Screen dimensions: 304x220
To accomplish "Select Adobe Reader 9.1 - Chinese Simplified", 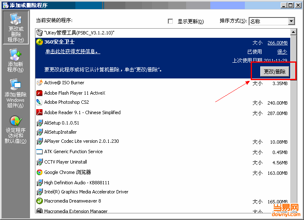I will [x=163, y=113].
